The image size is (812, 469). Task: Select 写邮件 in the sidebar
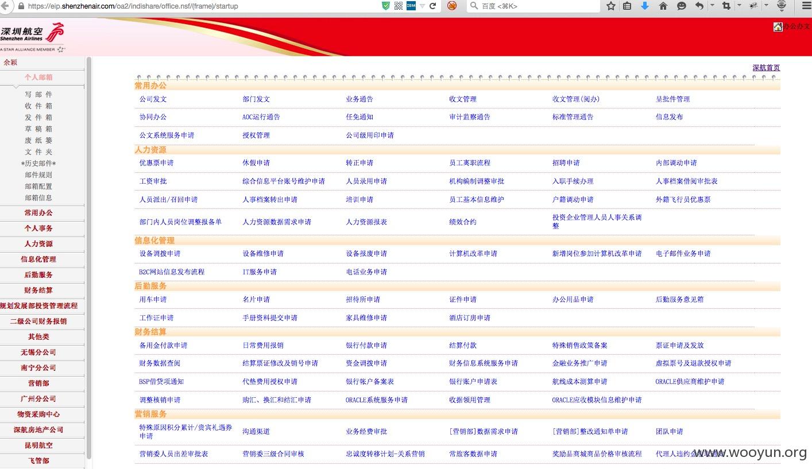[x=38, y=94]
